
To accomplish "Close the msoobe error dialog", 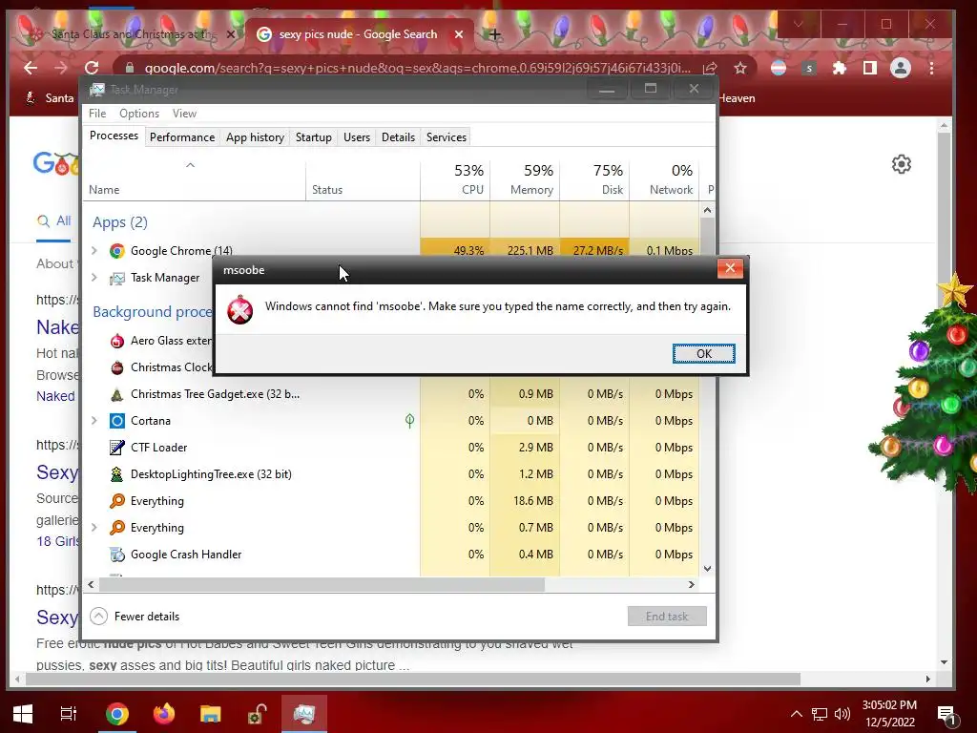I will point(730,268).
